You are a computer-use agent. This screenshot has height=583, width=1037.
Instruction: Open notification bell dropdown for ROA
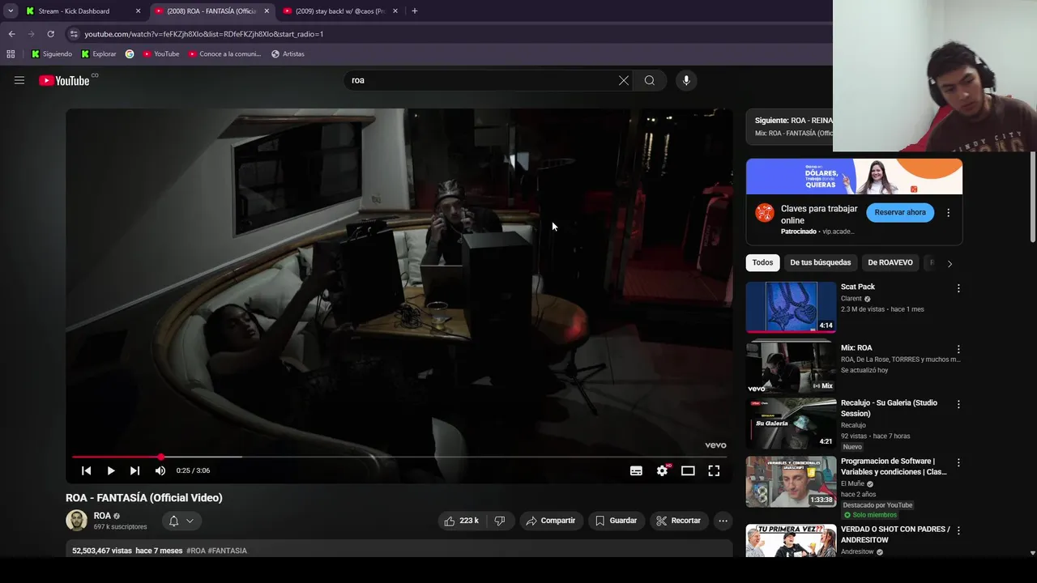(x=181, y=521)
